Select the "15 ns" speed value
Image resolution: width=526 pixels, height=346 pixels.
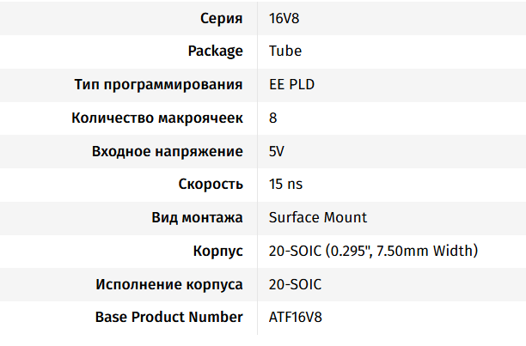(x=286, y=184)
